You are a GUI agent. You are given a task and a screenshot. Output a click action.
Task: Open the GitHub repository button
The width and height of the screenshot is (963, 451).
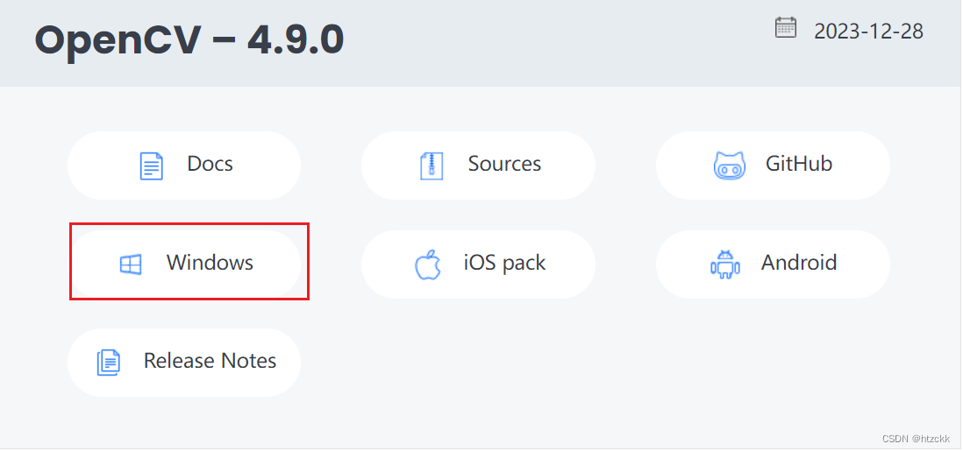point(773,165)
